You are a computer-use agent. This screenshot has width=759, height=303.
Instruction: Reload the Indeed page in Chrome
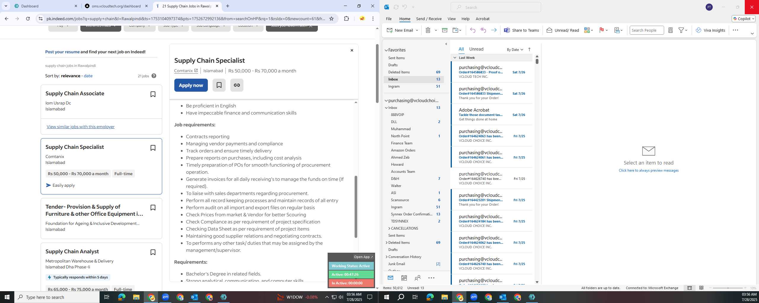(x=28, y=19)
